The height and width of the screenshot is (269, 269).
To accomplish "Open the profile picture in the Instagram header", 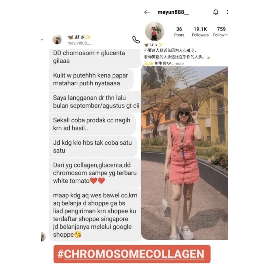I will [x=155, y=31].
